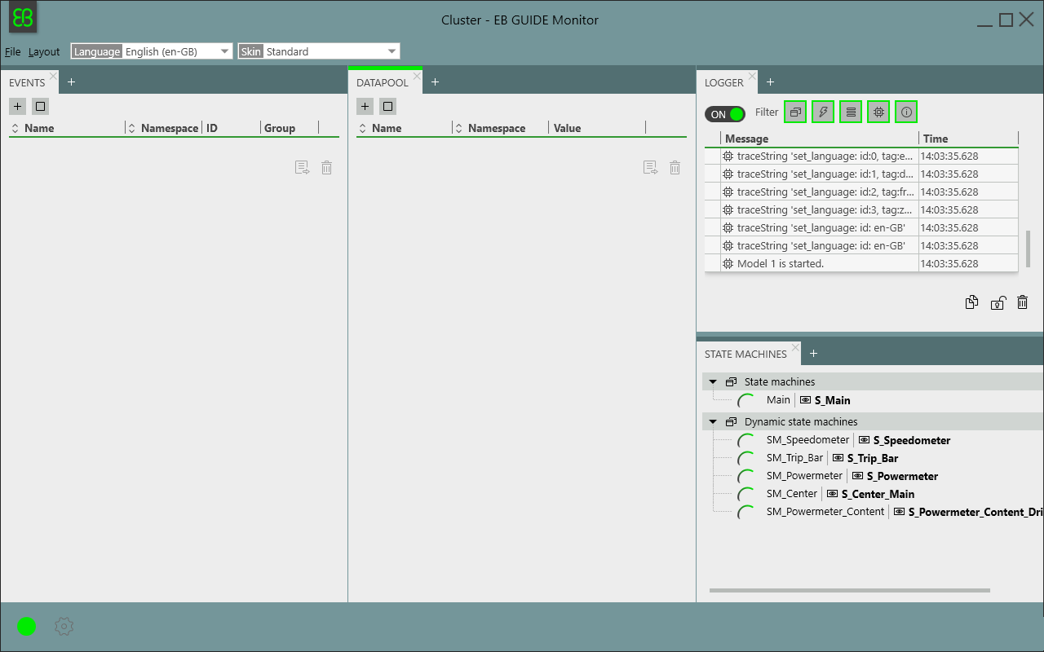This screenshot has height=652, width=1044.
Task: Click the eye icon beside S_Center_Main
Action: pos(833,494)
